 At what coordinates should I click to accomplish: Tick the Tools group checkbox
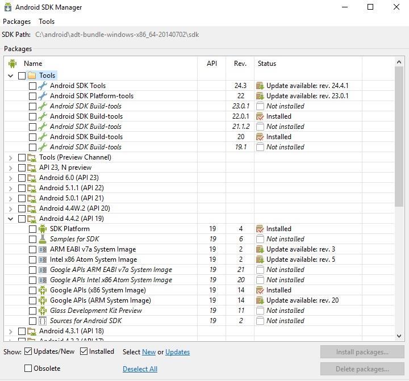coord(22,76)
